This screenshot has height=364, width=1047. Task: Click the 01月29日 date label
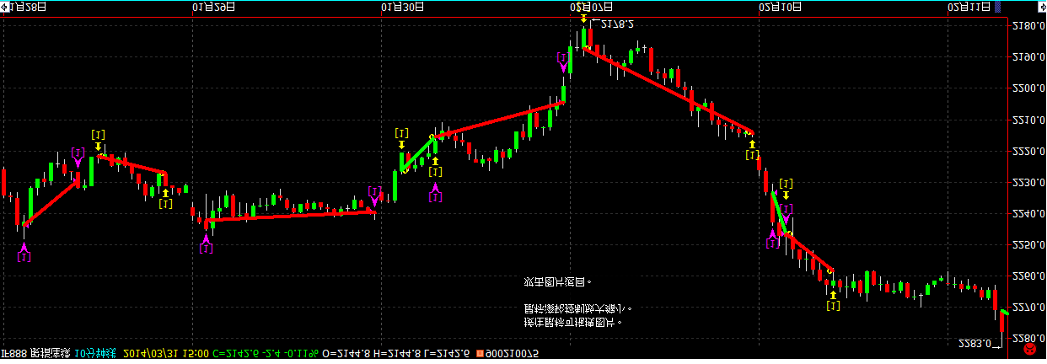click(215, 7)
